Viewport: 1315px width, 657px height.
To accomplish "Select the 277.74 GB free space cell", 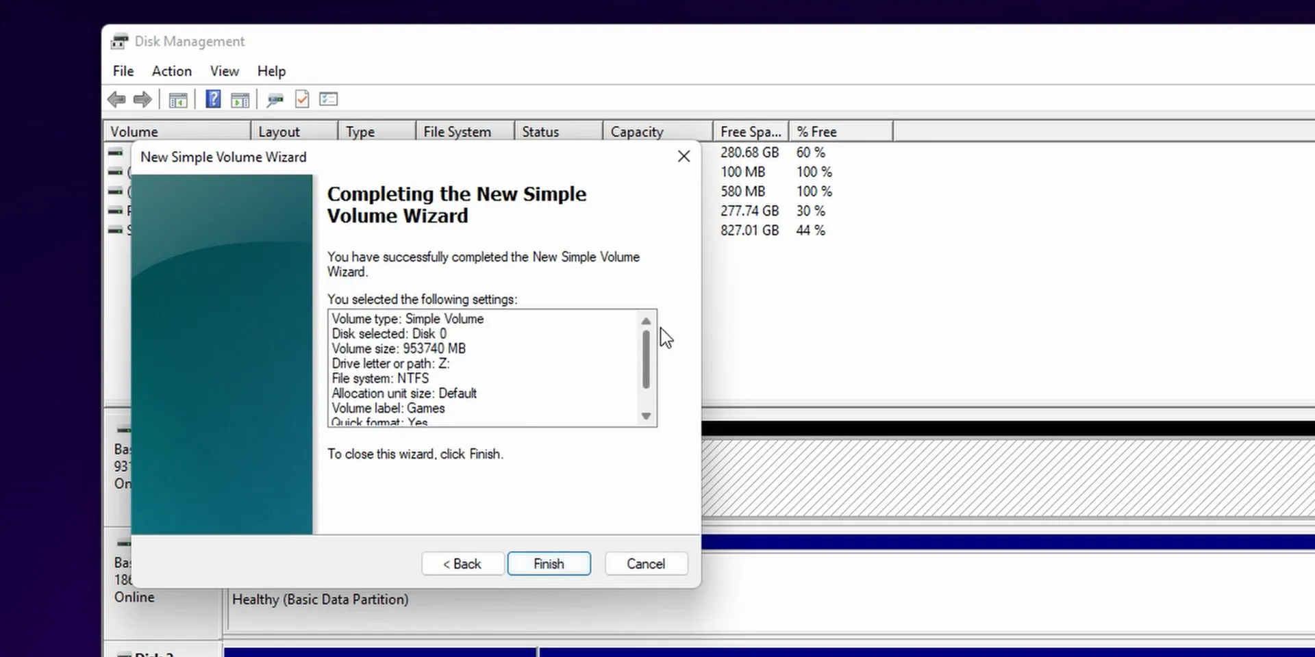I will click(x=749, y=211).
